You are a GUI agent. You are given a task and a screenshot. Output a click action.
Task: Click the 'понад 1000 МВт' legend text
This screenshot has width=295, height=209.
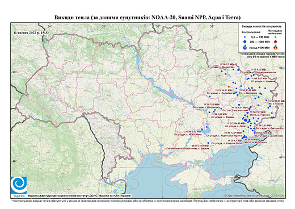tap(259, 47)
